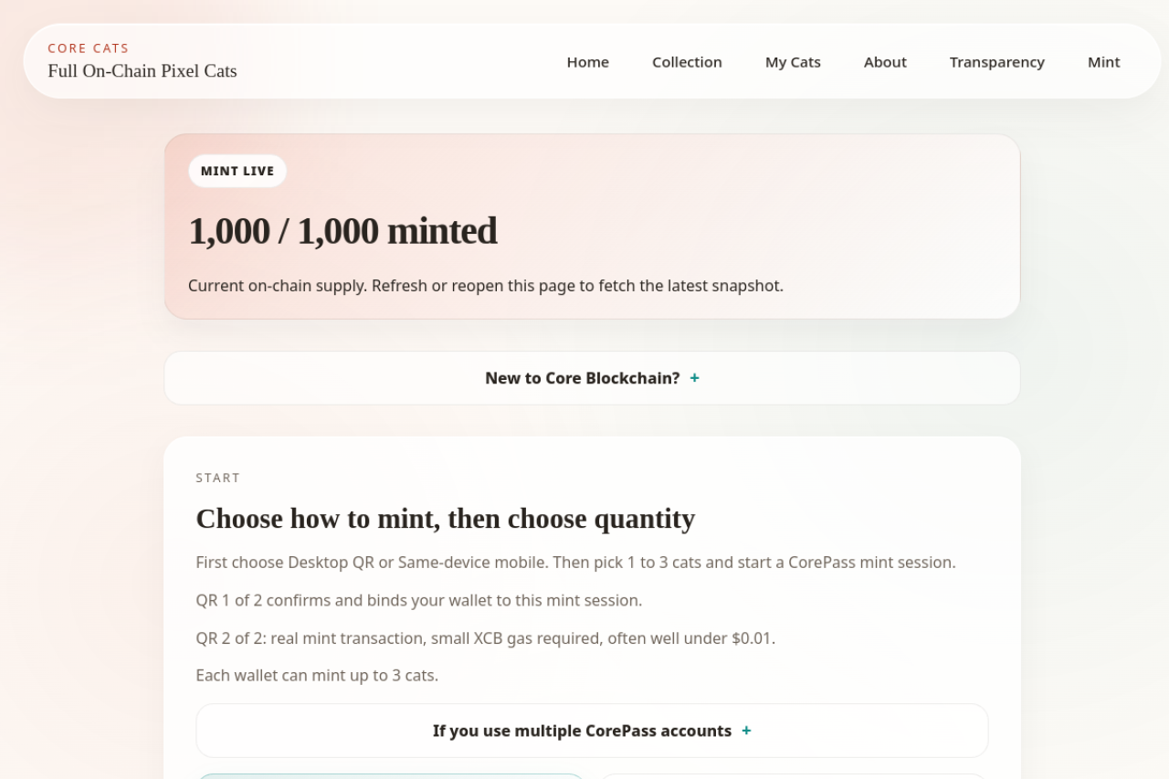Open the Home page from navigation
This screenshot has height=779, width=1169.
tap(587, 62)
